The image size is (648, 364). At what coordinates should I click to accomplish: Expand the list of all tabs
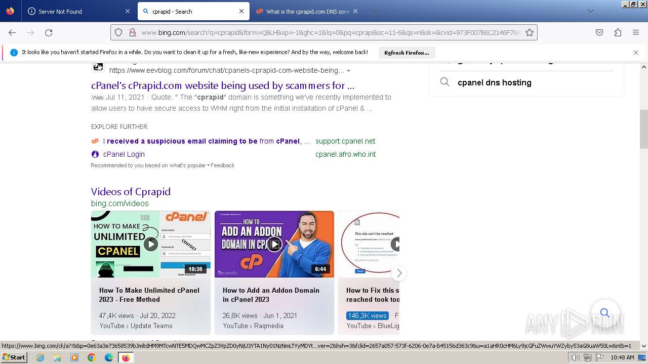tap(590, 11)
